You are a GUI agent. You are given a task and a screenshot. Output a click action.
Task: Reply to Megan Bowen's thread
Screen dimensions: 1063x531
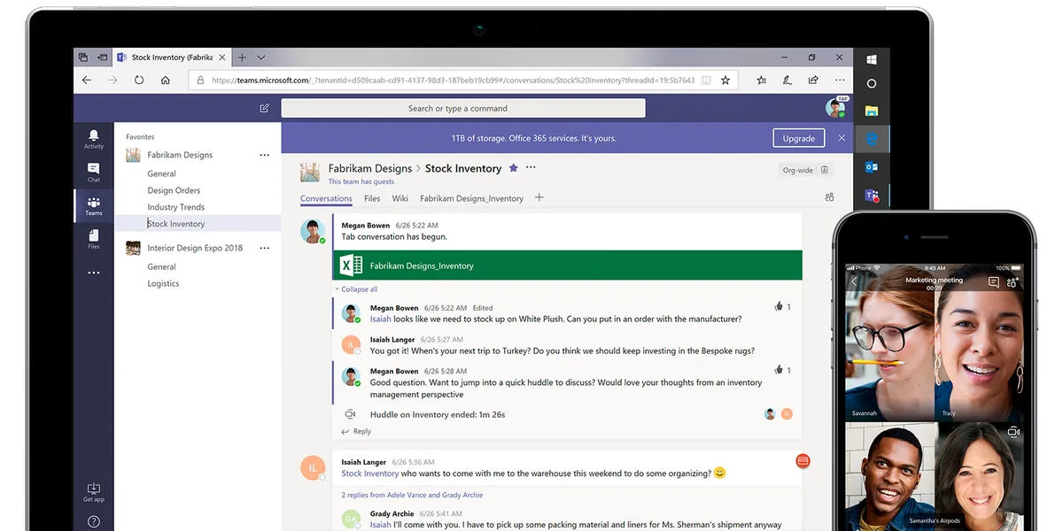357,432
